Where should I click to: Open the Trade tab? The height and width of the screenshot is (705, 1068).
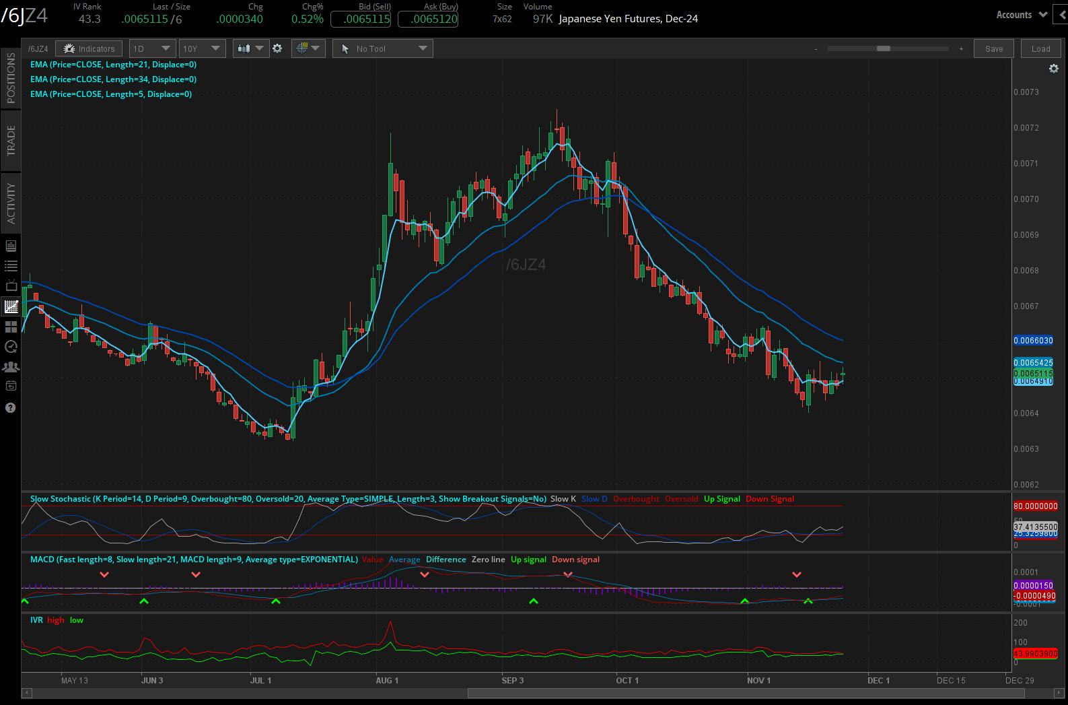click(11, 141)
